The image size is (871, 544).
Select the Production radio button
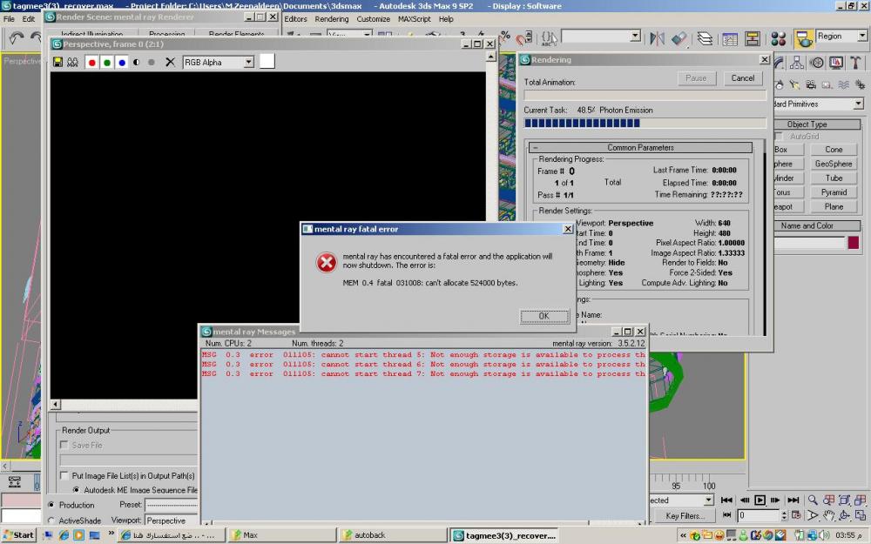51,505
